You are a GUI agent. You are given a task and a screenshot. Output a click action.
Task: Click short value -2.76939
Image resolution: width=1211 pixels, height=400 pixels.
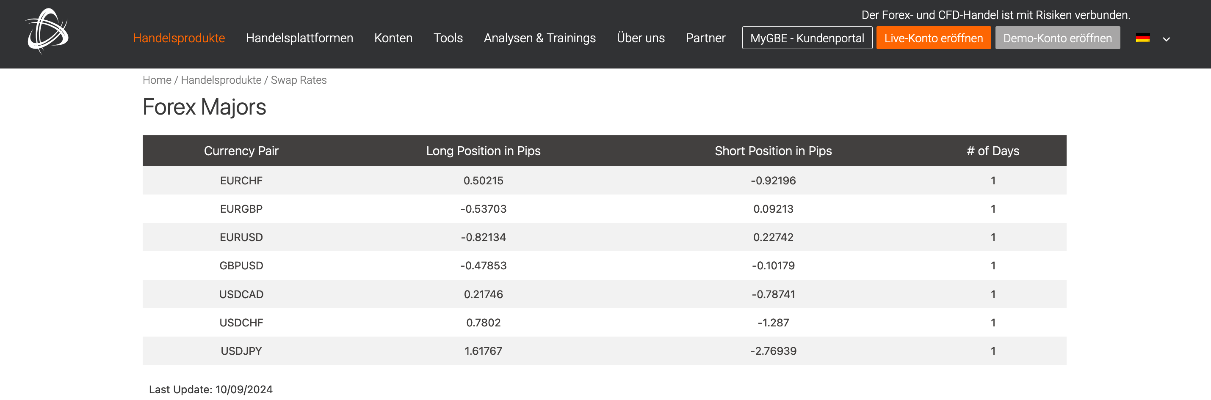coord(773,351)
